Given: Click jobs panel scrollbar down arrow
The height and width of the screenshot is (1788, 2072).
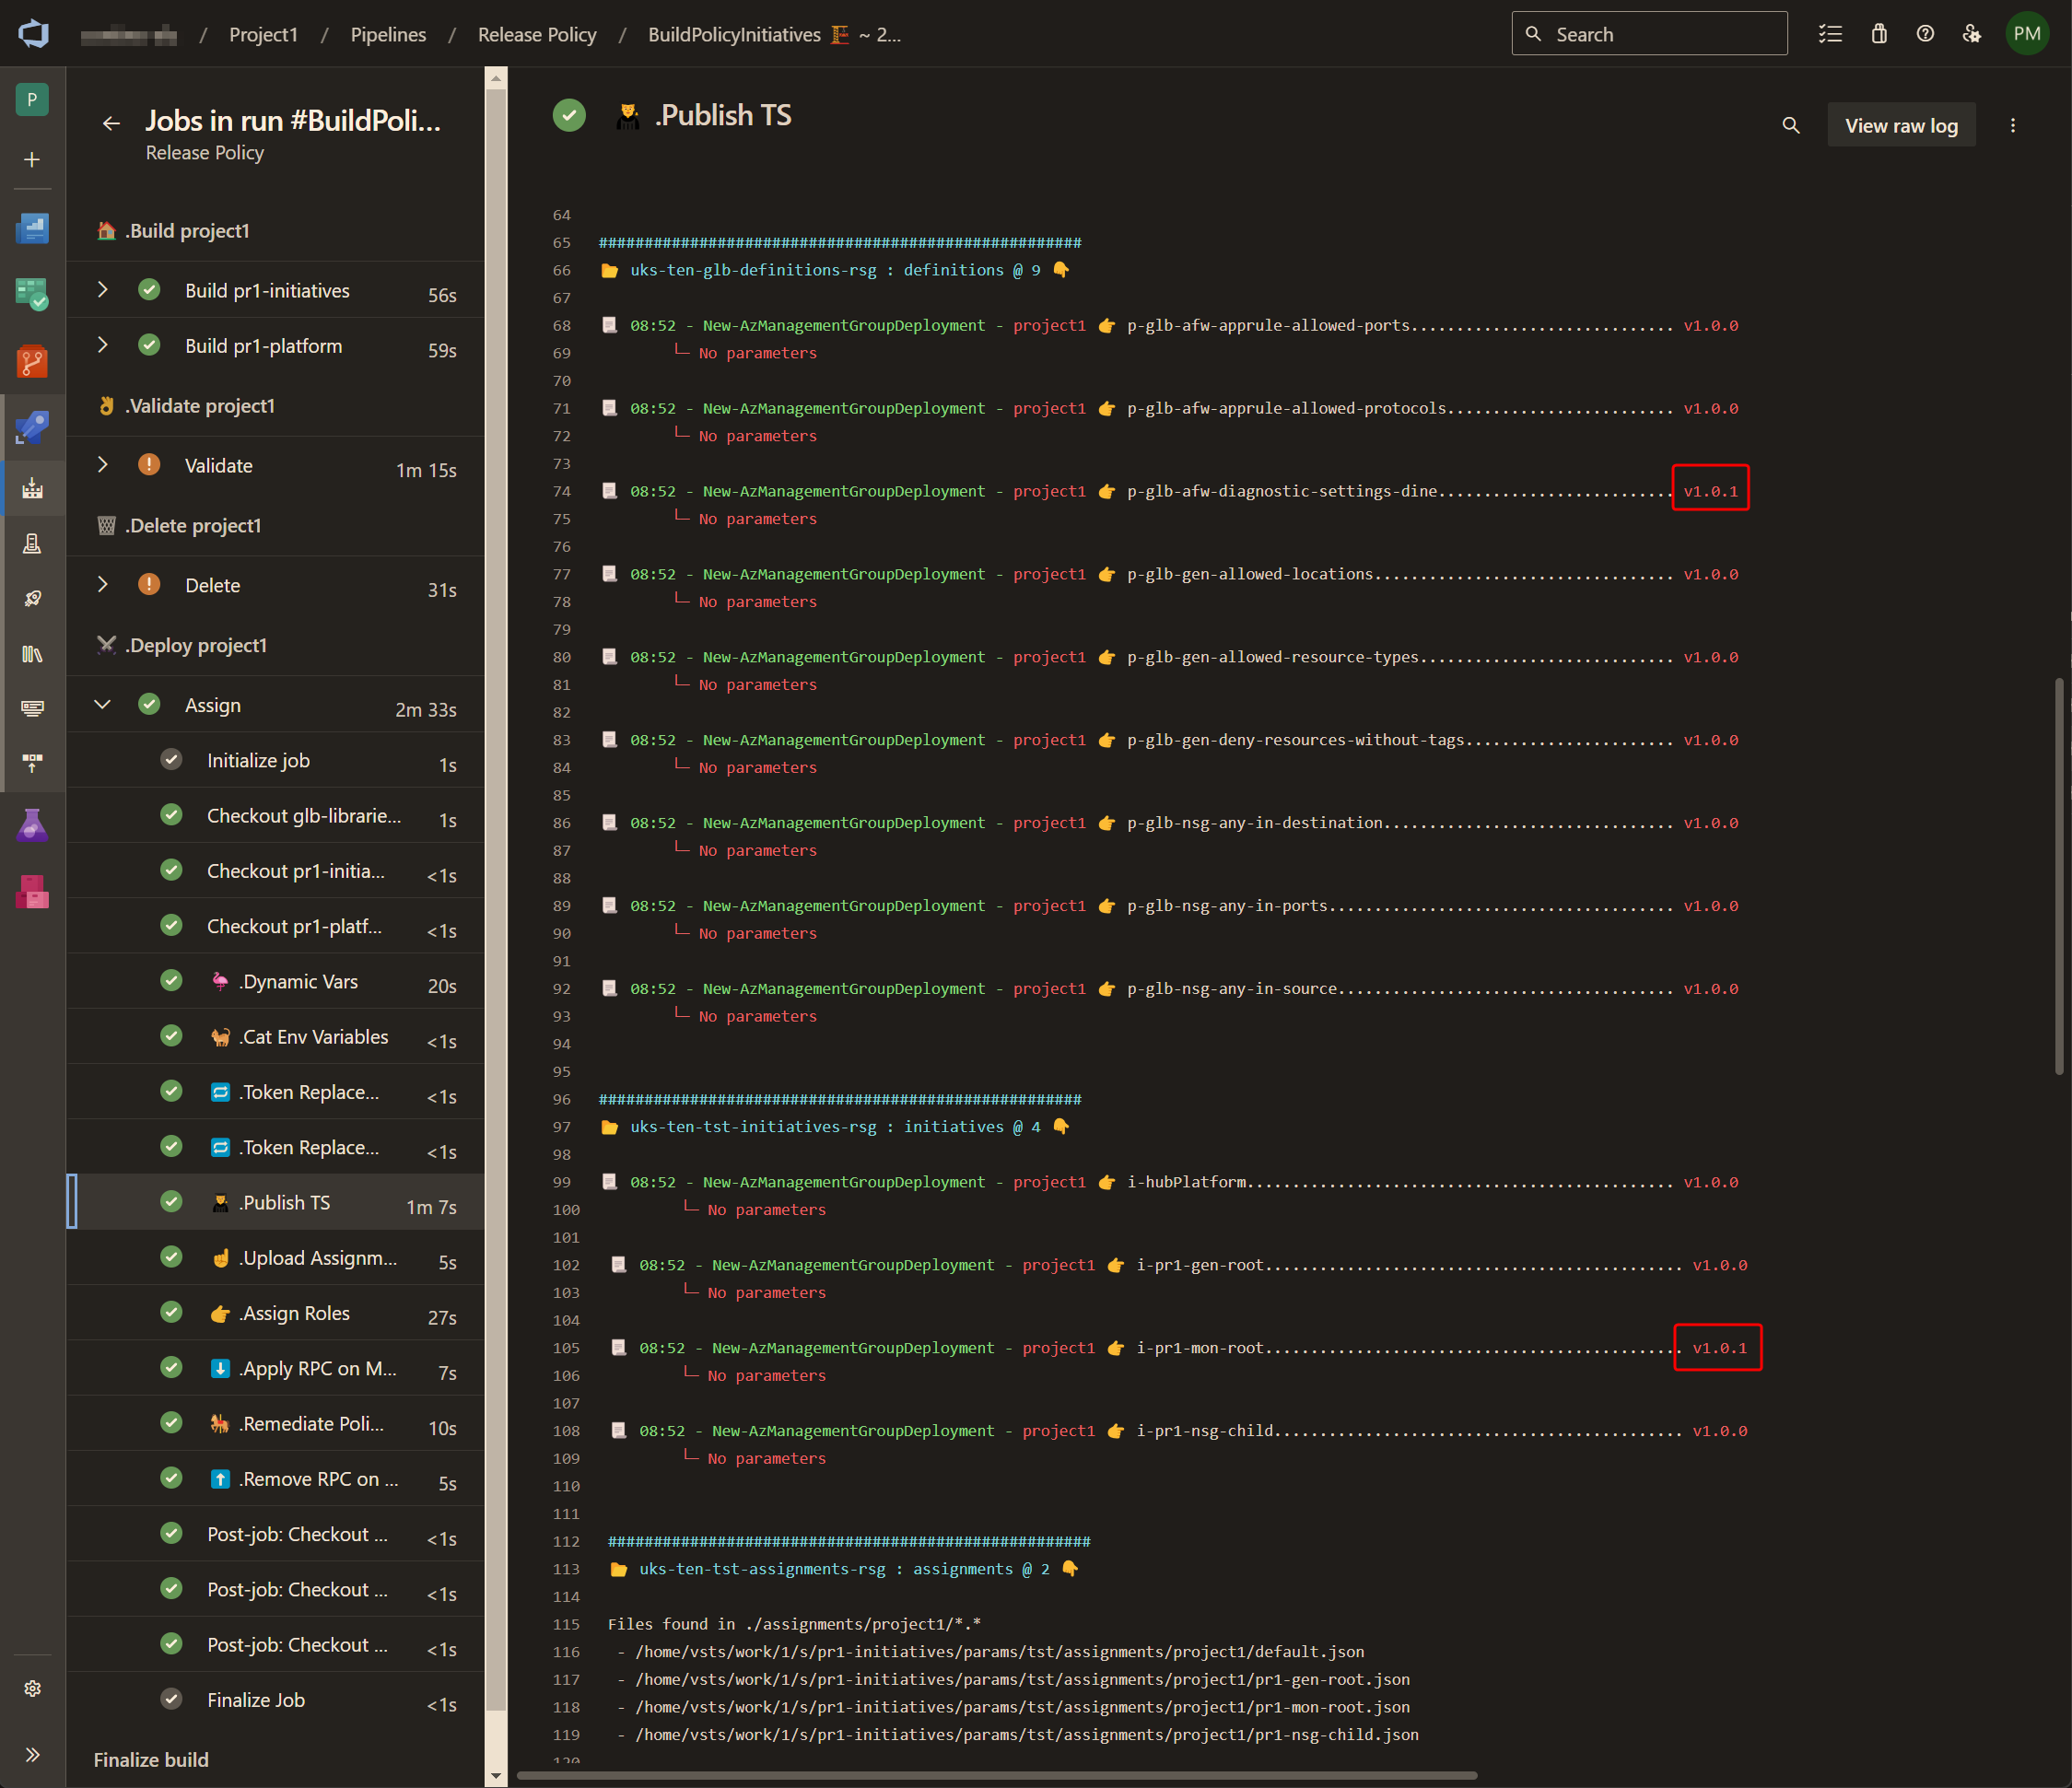Looking at the screenshot, I should (x=496, y=1776).
